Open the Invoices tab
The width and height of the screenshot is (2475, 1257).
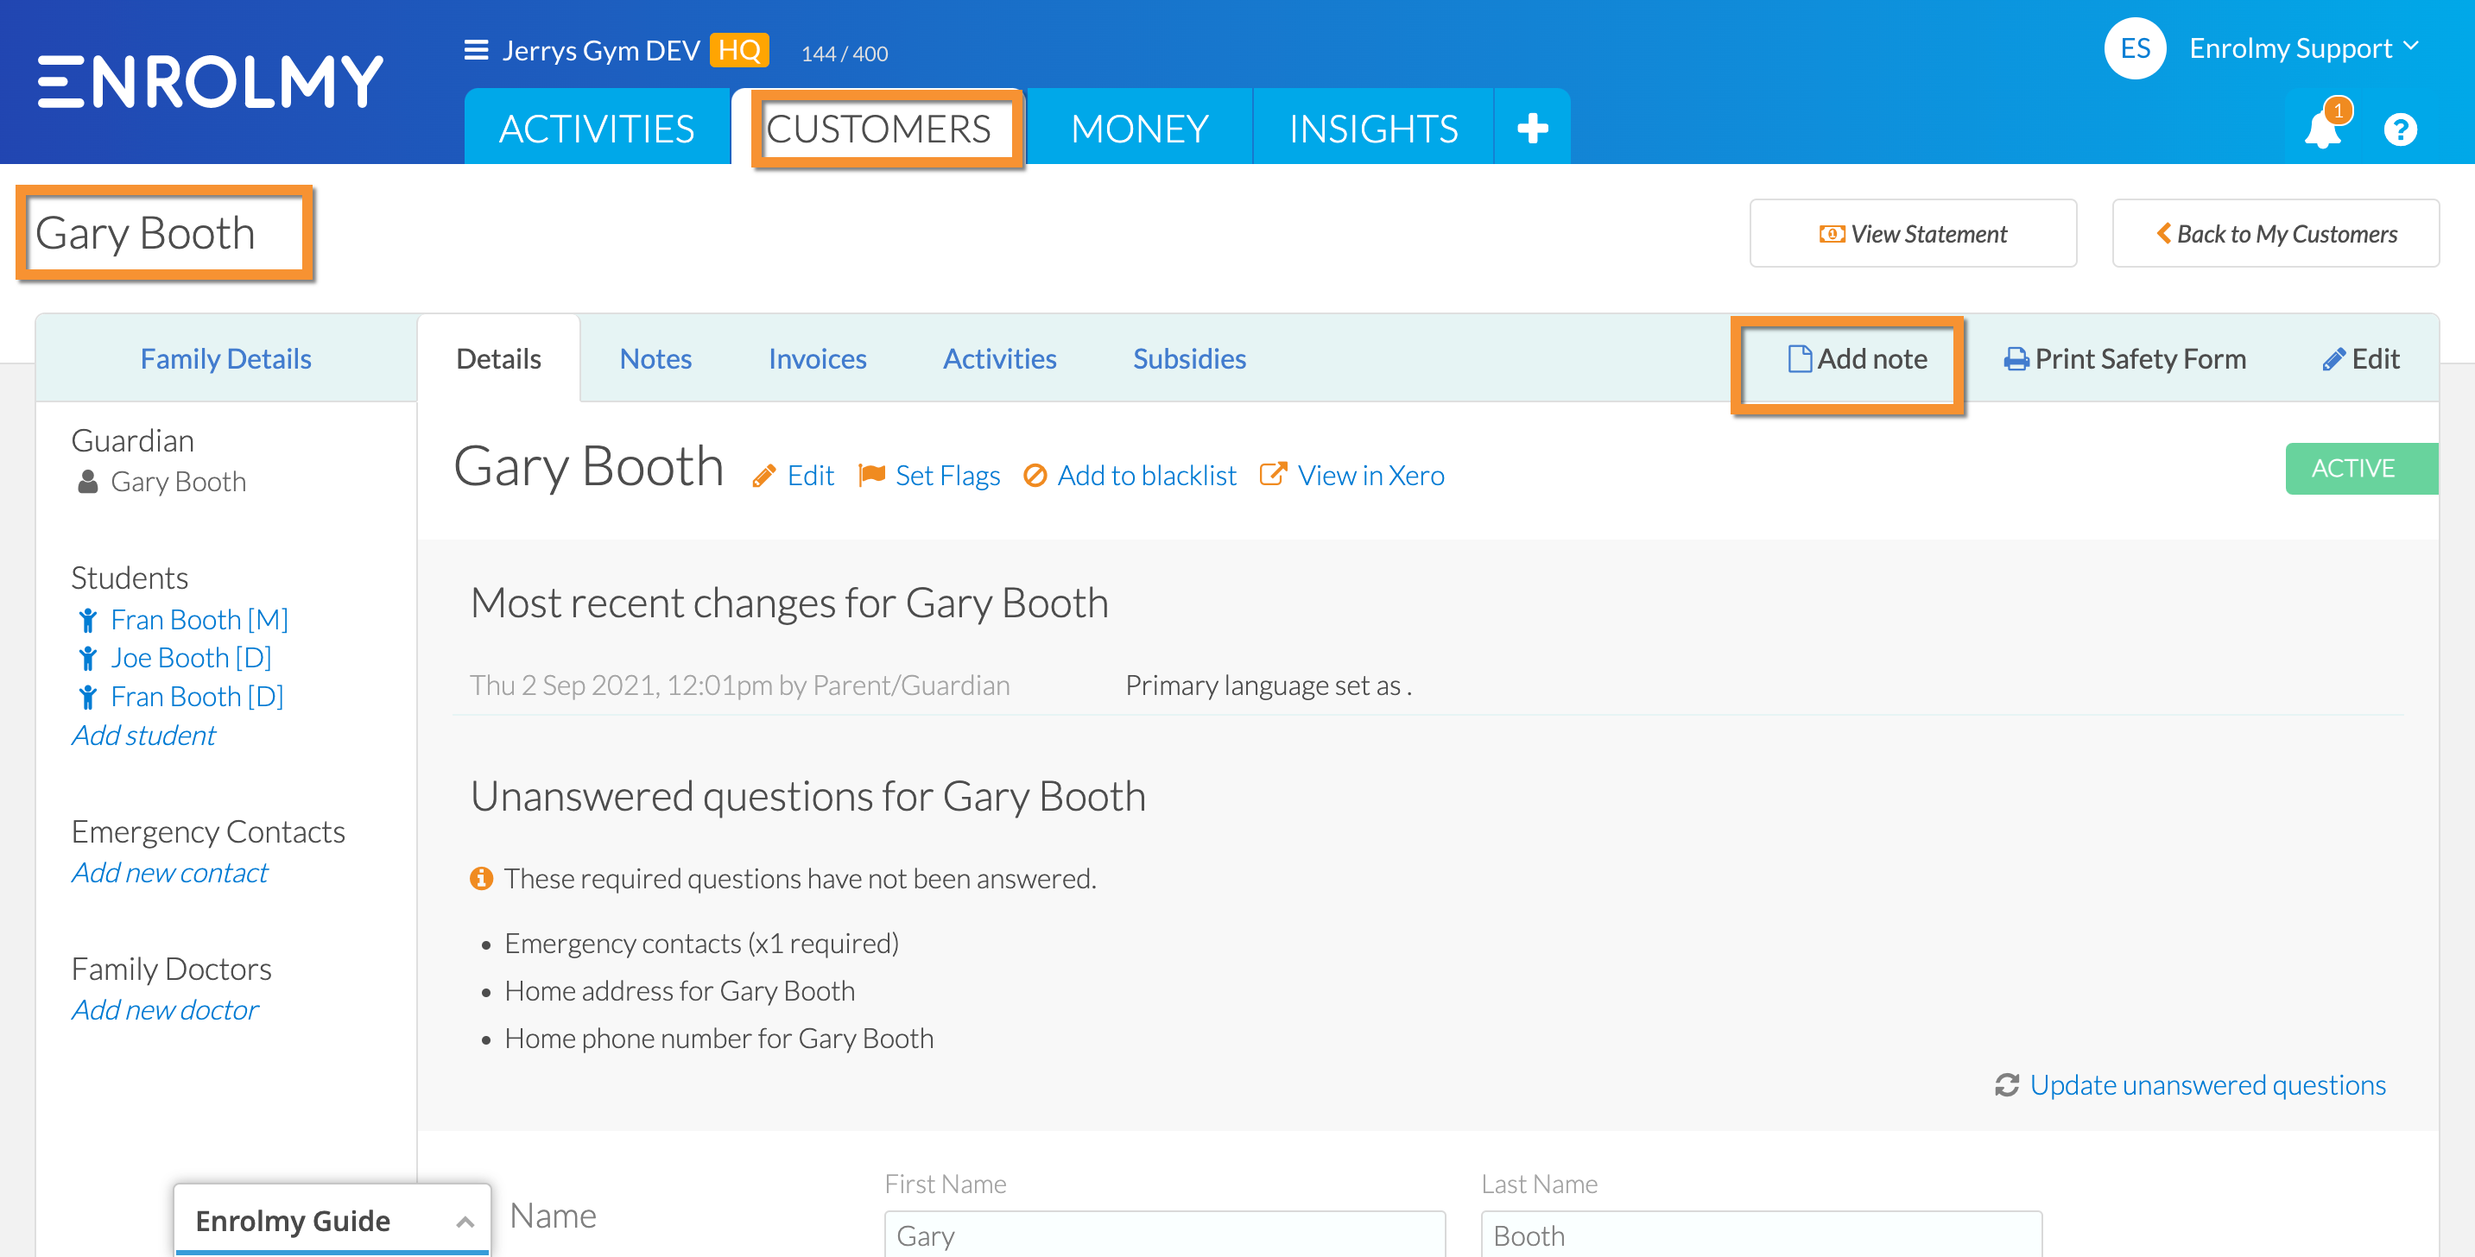pyautogui.click(x=818, y=358)
